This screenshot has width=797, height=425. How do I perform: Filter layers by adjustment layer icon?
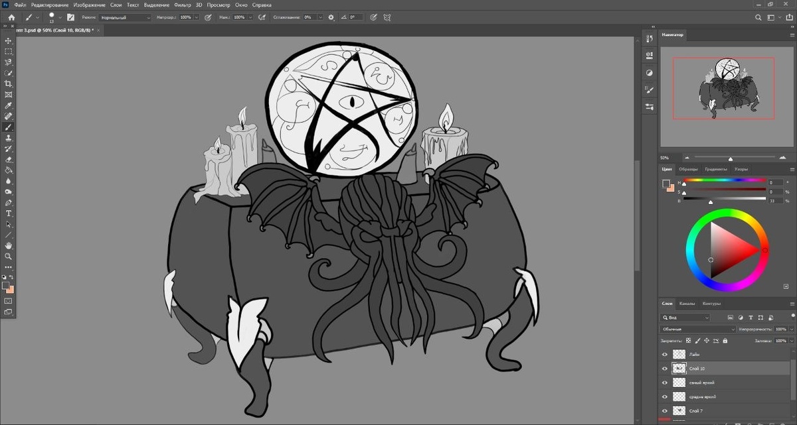(740, 318)
